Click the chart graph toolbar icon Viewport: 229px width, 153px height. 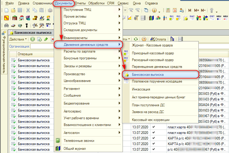click(x=129, y=18)
